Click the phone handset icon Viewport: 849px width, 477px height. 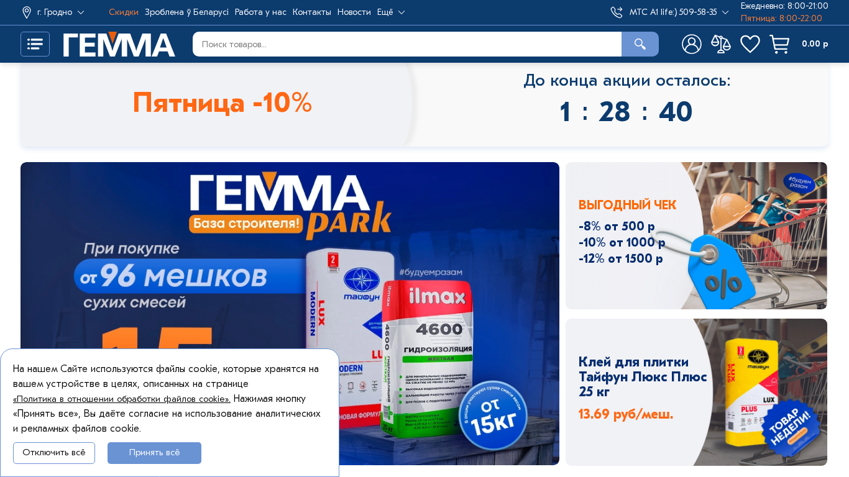[x=617, y=12]
